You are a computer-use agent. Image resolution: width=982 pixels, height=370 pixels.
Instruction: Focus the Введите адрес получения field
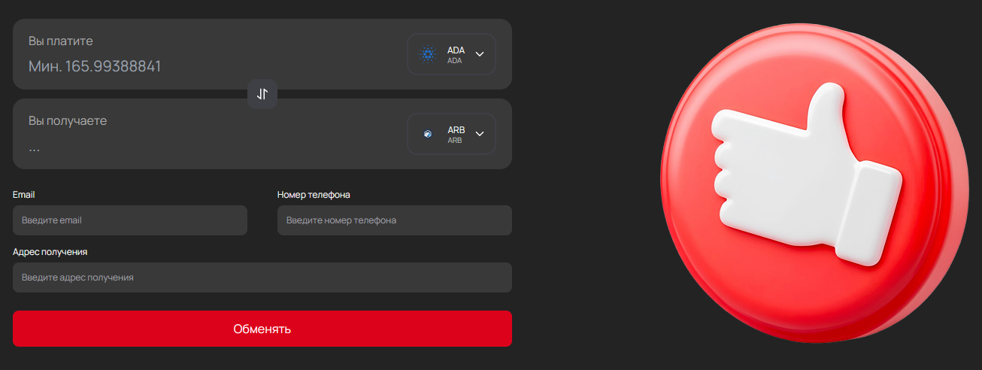262,277
